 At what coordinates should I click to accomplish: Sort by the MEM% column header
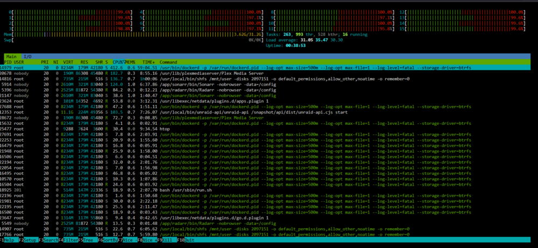[x=130, y=62]
